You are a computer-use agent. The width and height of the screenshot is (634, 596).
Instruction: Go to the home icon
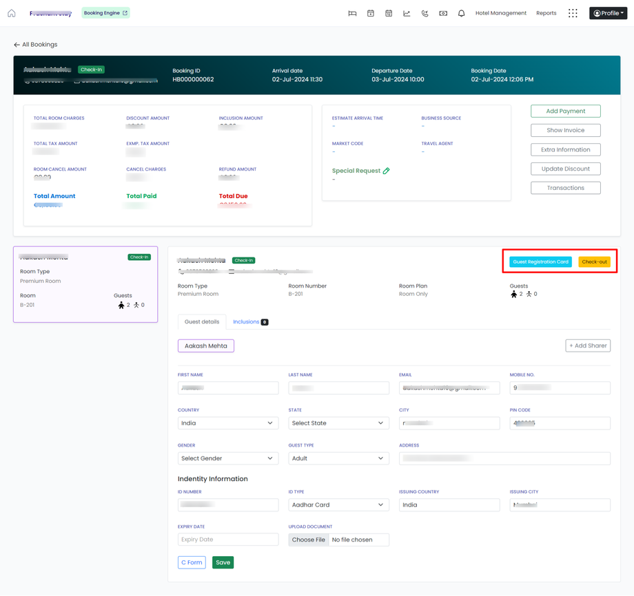pyautogui.click(x=11, y=13)
